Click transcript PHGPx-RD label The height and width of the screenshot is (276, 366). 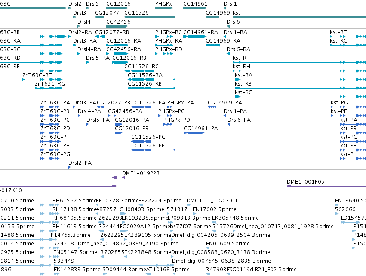[169, 49]
